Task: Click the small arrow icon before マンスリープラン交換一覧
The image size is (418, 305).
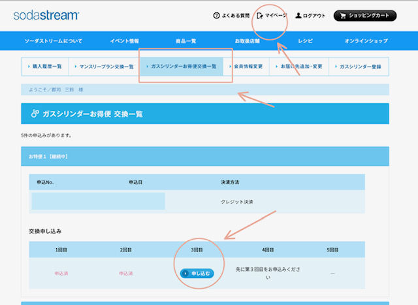Action: (x=76, y=66)
